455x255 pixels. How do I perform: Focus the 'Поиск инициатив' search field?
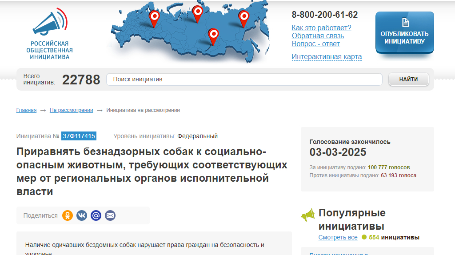(x=244, y=79)
